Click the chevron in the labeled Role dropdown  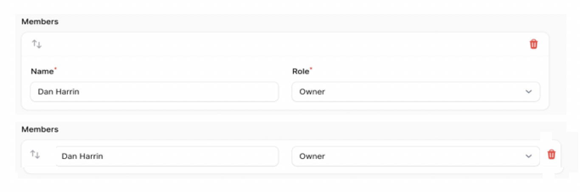[528, 92]
